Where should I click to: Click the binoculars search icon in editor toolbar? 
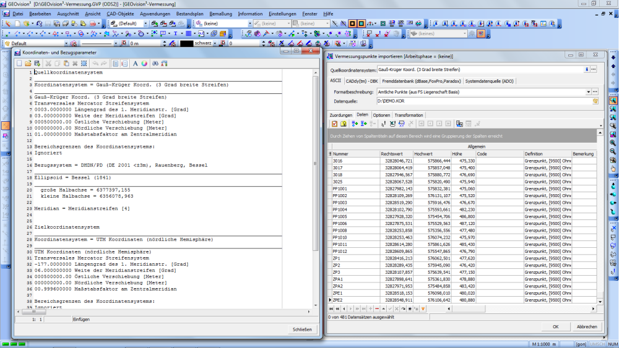click(155, 64)
